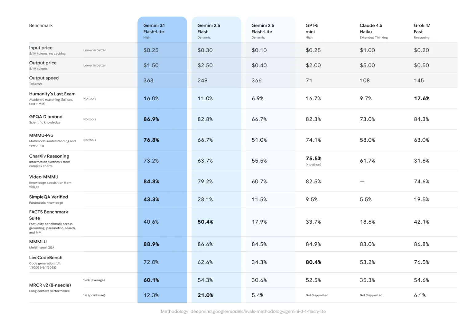
Task: Click the 75.5% CharXiv Reasoning score
Action: pos(313,159)
